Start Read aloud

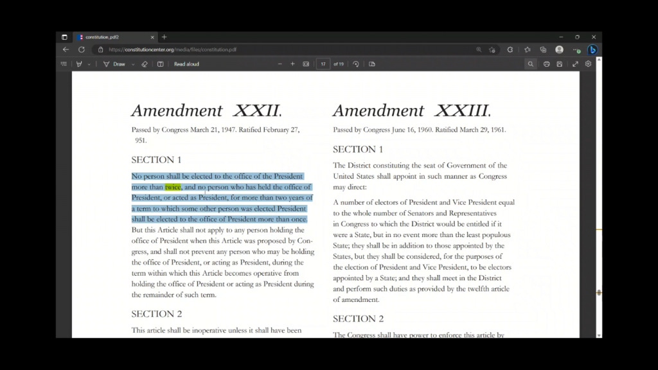(186, 64)
